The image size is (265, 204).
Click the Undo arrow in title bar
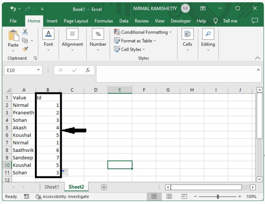[13, 8]
